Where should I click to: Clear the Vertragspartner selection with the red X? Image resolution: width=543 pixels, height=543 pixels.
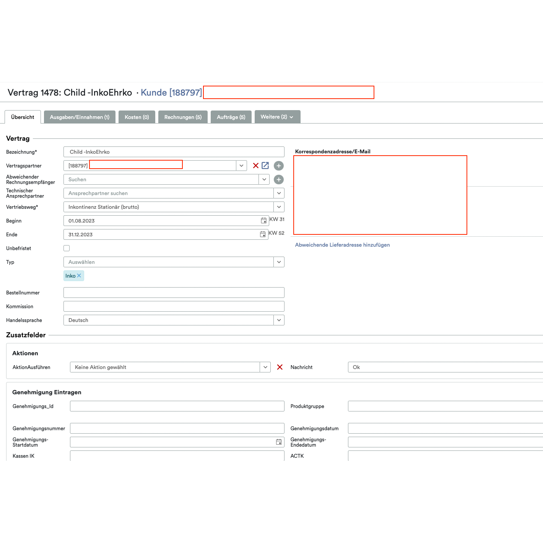pos(255,166)
